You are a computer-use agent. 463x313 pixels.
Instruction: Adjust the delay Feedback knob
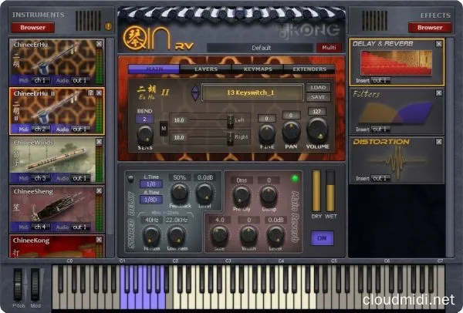180,192
